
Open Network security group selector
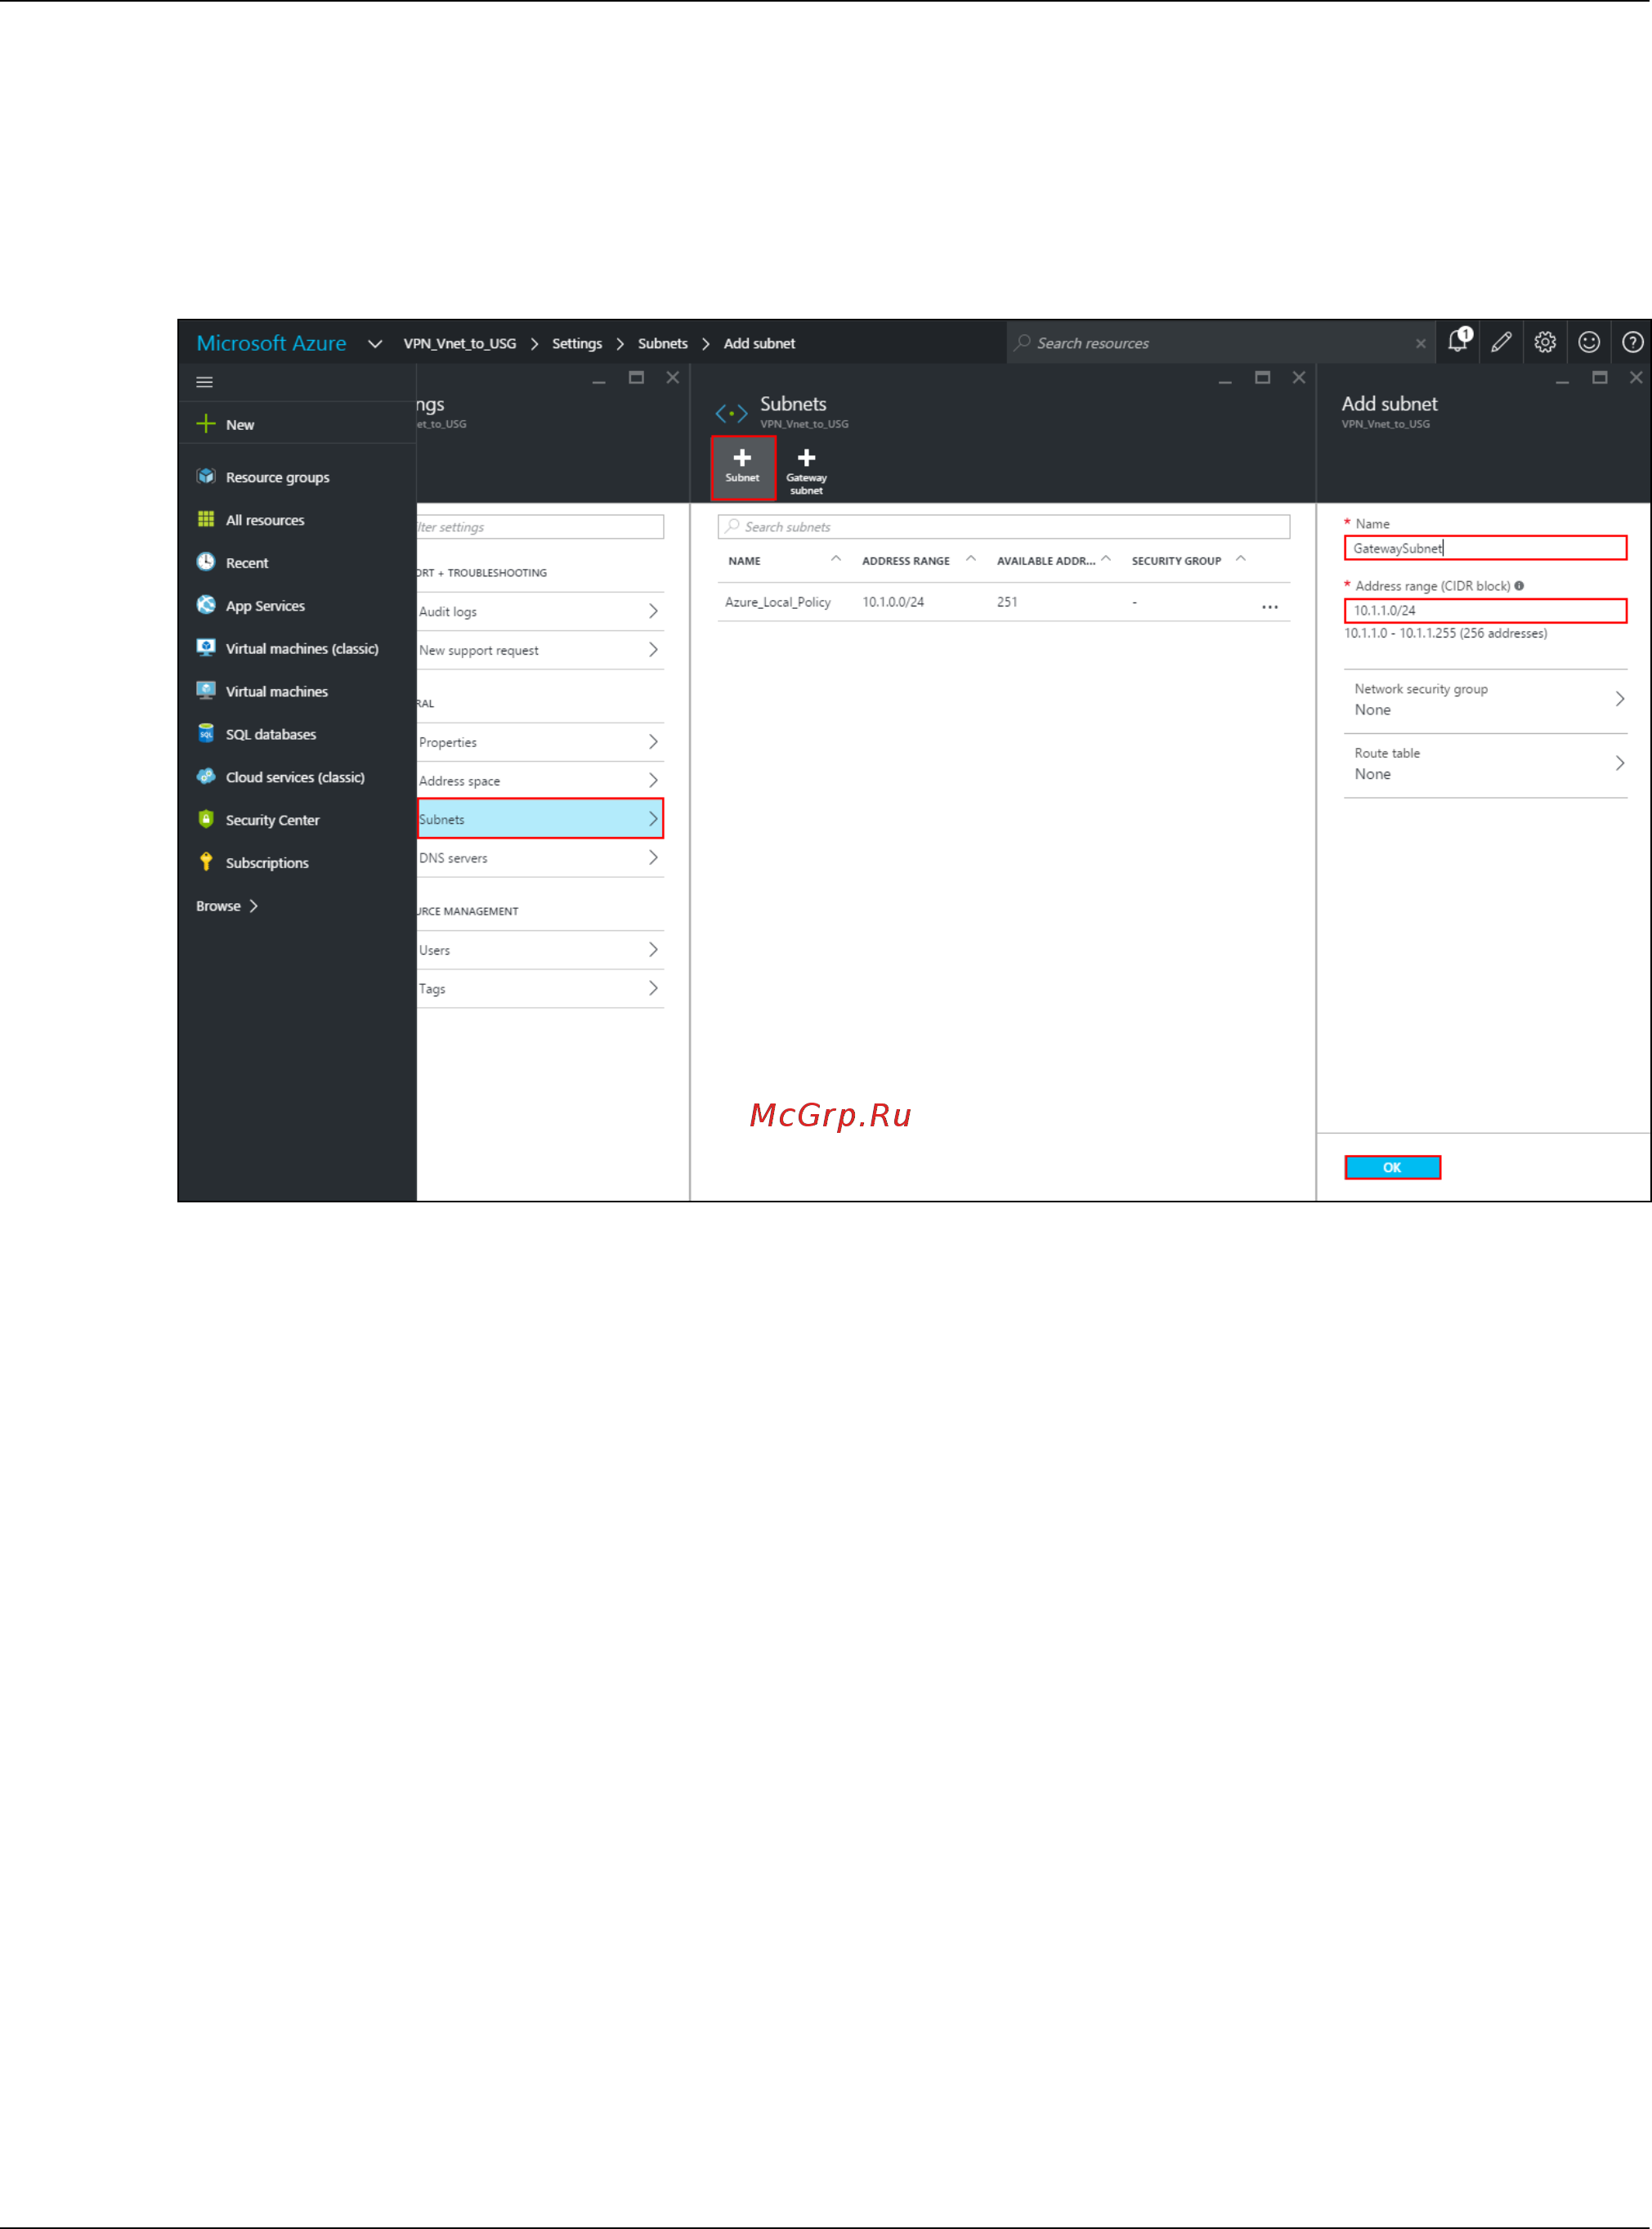tap(1486, 700)
